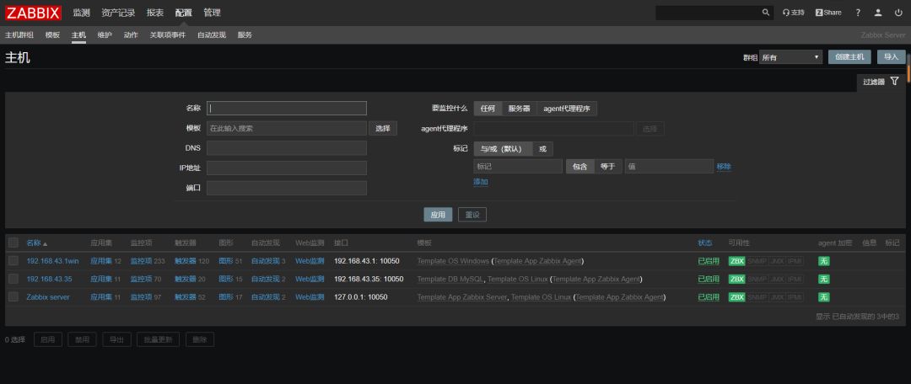Open the help question mark

tap(858, 12)
